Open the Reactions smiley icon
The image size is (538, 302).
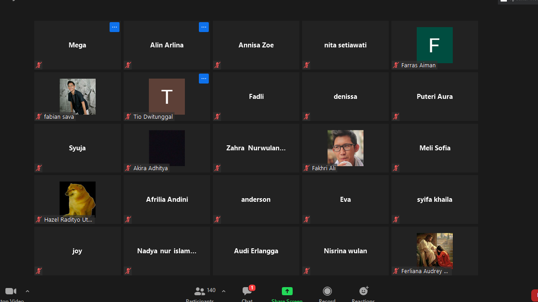(363, 291)
